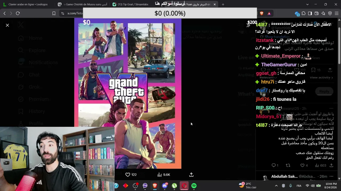Close the Yuan browser tab
The width and height of the screenshot is (341, 191).
coord(215,4)
